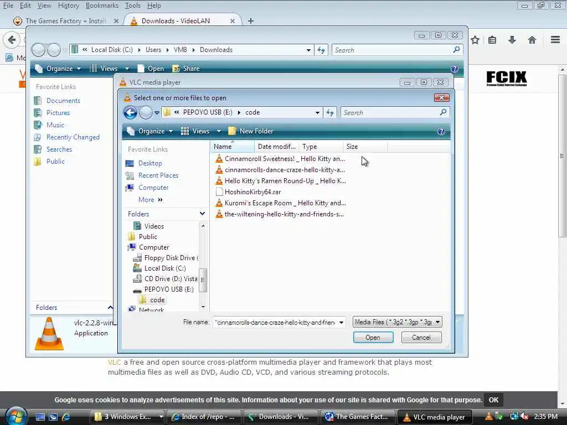567x425 pixels.
Task: Click Downloads in Explorer address bar
Action: (x=217, y=50)
